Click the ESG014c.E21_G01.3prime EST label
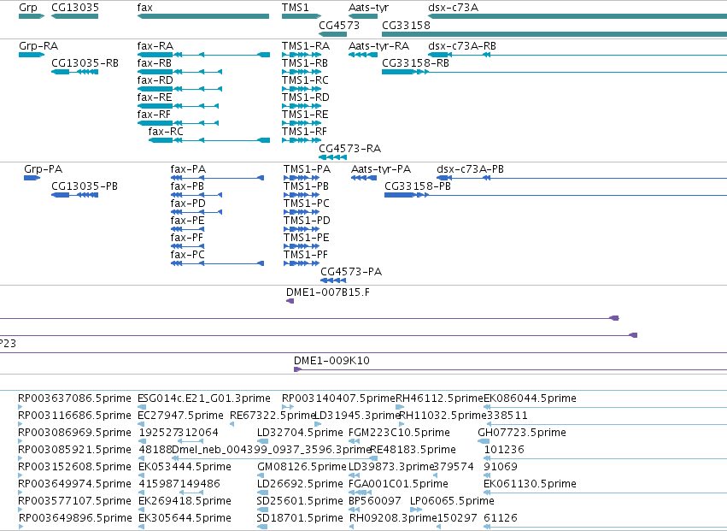This screenshot has height=531, width=727. click(204, 398)
